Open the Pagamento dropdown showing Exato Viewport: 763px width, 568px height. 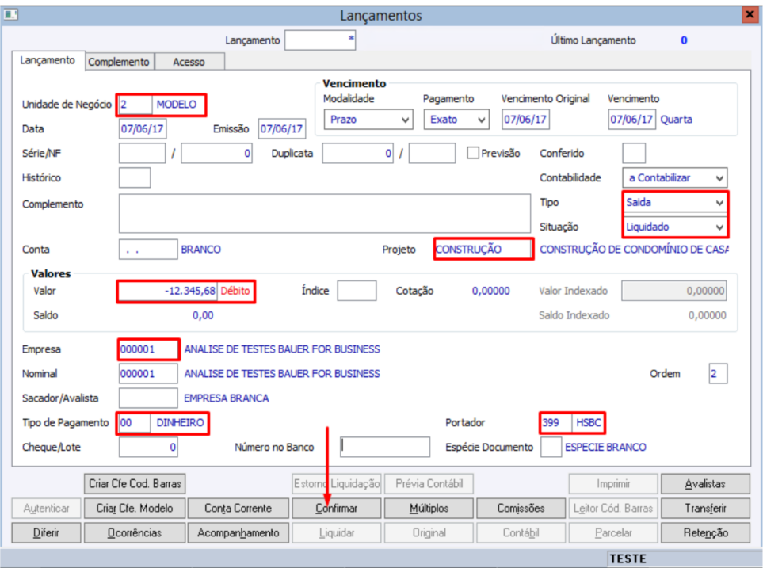point(456,120)
